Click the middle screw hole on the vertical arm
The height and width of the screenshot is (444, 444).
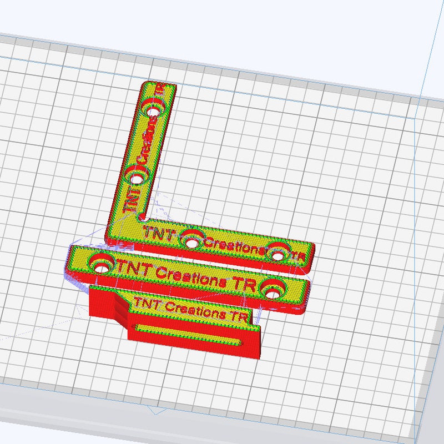[x=137, y=179]
